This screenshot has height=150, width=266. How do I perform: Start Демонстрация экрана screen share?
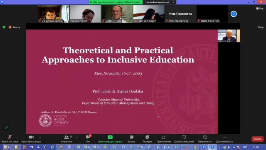pos(110,139)
